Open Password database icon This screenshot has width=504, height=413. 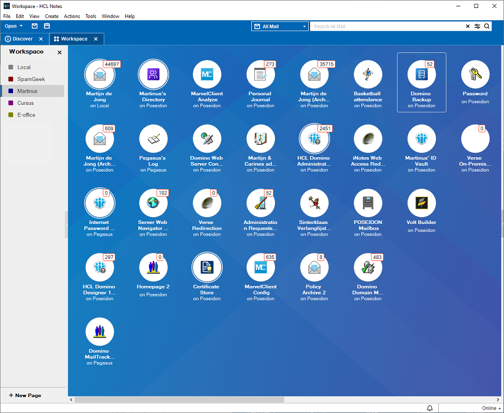coord(475,75)
